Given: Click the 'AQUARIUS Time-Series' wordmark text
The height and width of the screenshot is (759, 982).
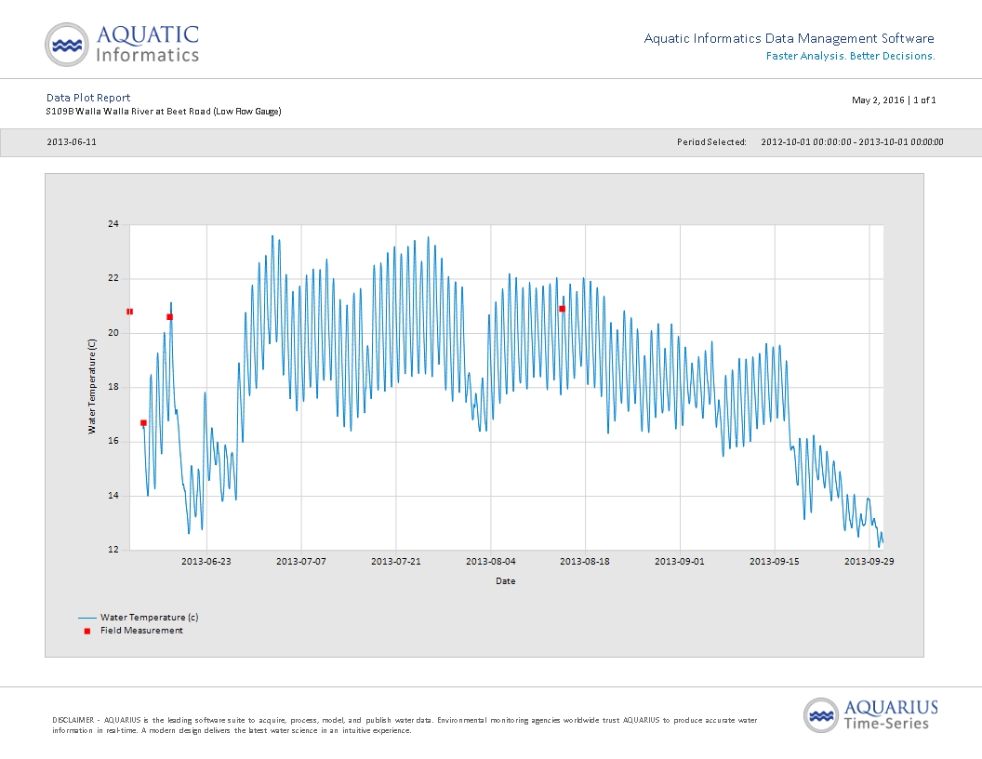Looking at the screenshot, I should (891, 715).
